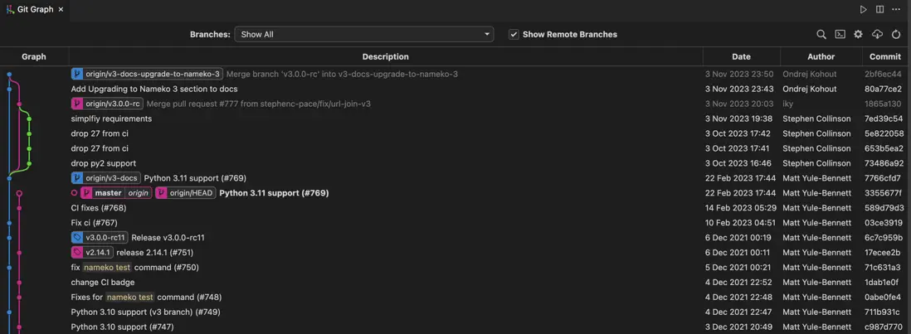This screenshot has height=334, width=911.
Task: Open the Branches dropdown showing Show All
Action: click(x=363, y=34)
